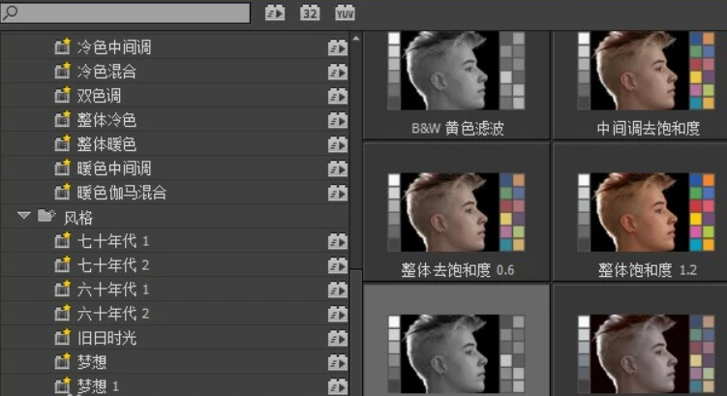The height and width of the screenshot is (396, 727).
Task: Click preset icon beside 整体冷色
Action: (62, 119)
